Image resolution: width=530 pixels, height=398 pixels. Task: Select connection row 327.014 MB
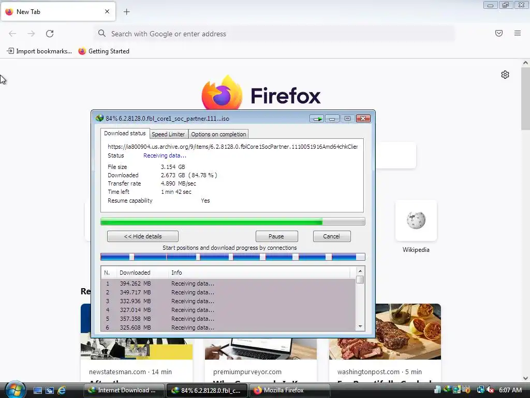[228, 310]
